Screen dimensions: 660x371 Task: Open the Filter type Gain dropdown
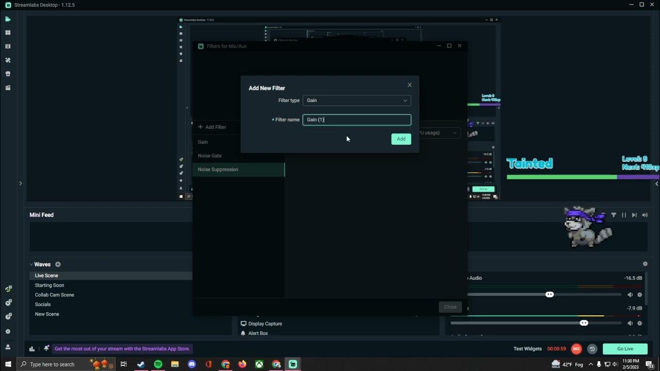pyautogui.click(x=357, y=100)
